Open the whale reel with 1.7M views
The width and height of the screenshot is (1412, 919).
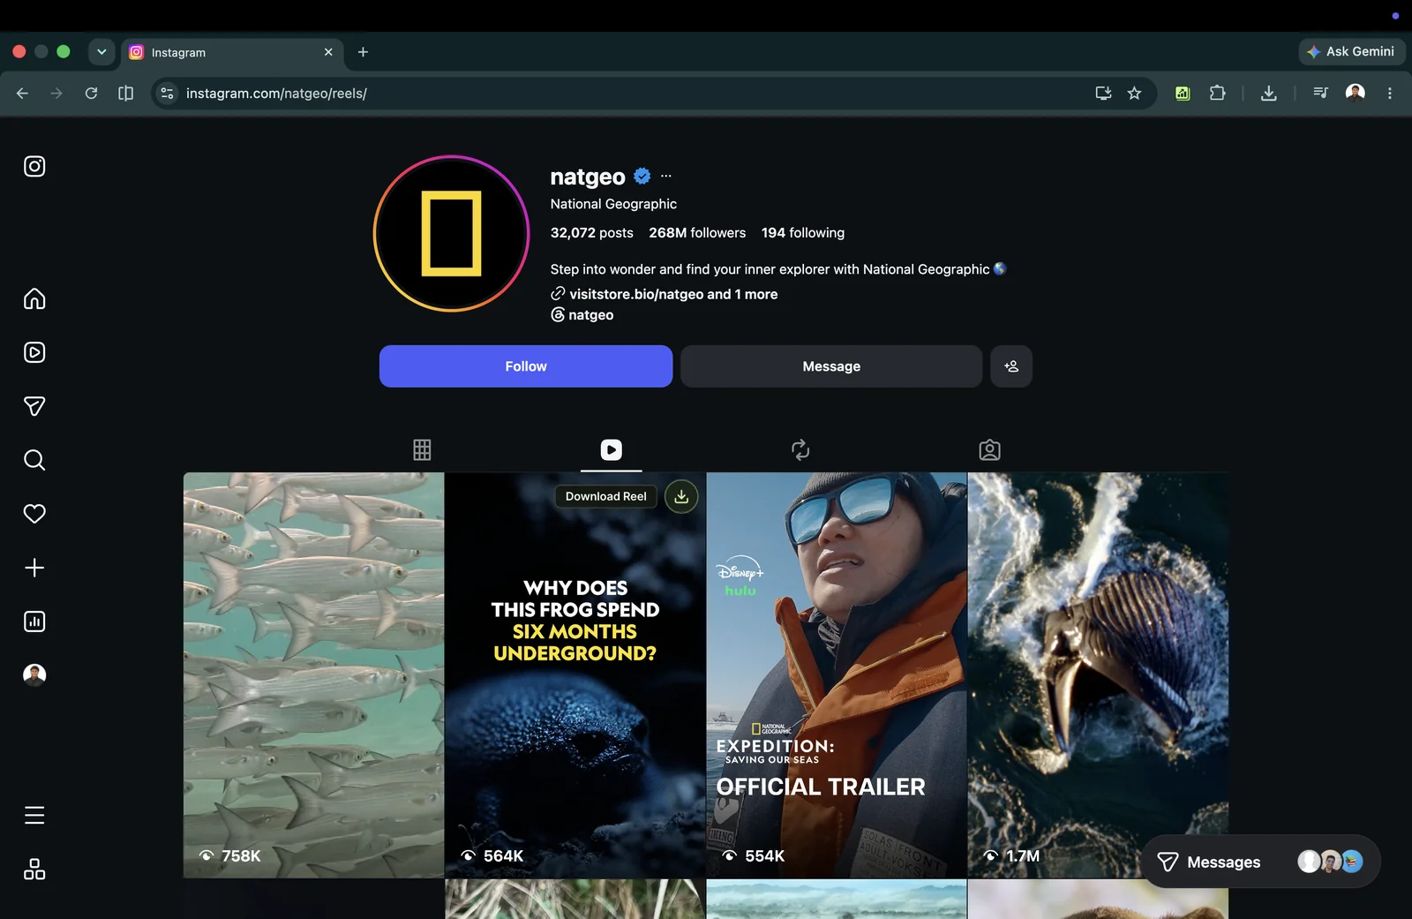[x=1098, y=674]
